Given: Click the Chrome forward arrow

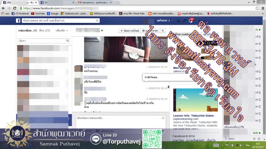Looking at the screenshot, I should (x=9, y=8).
